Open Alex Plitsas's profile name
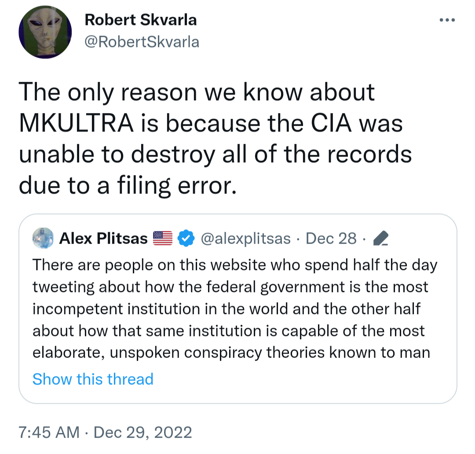This screenshot has height=454, width=475. click(103, 238)
